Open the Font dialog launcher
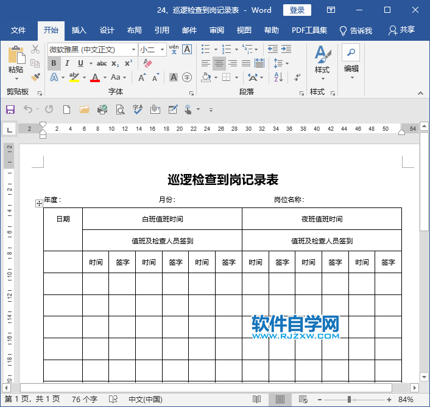The height and width of the screenshot is (407, 430). tap(191, 94)
